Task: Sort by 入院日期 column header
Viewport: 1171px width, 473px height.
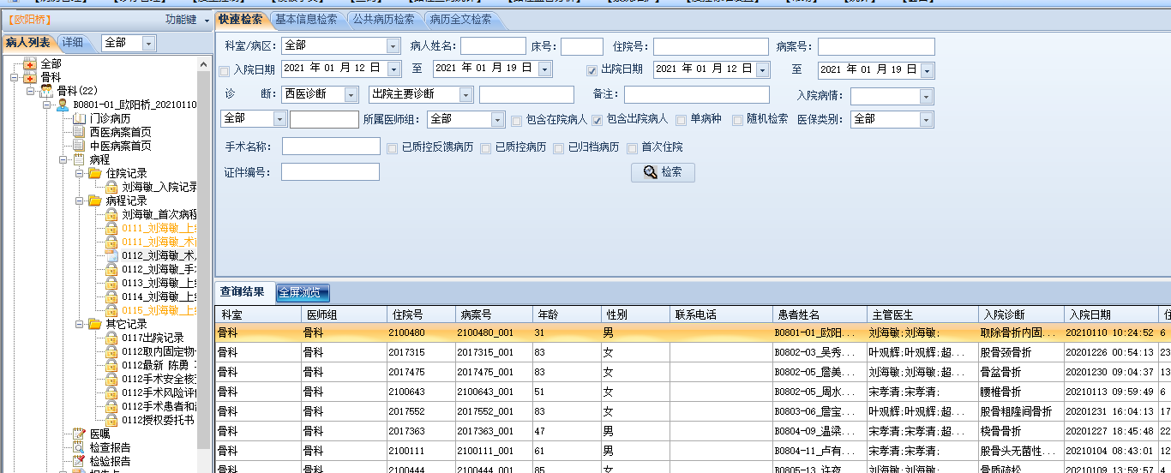Action: click(1111, 315)
